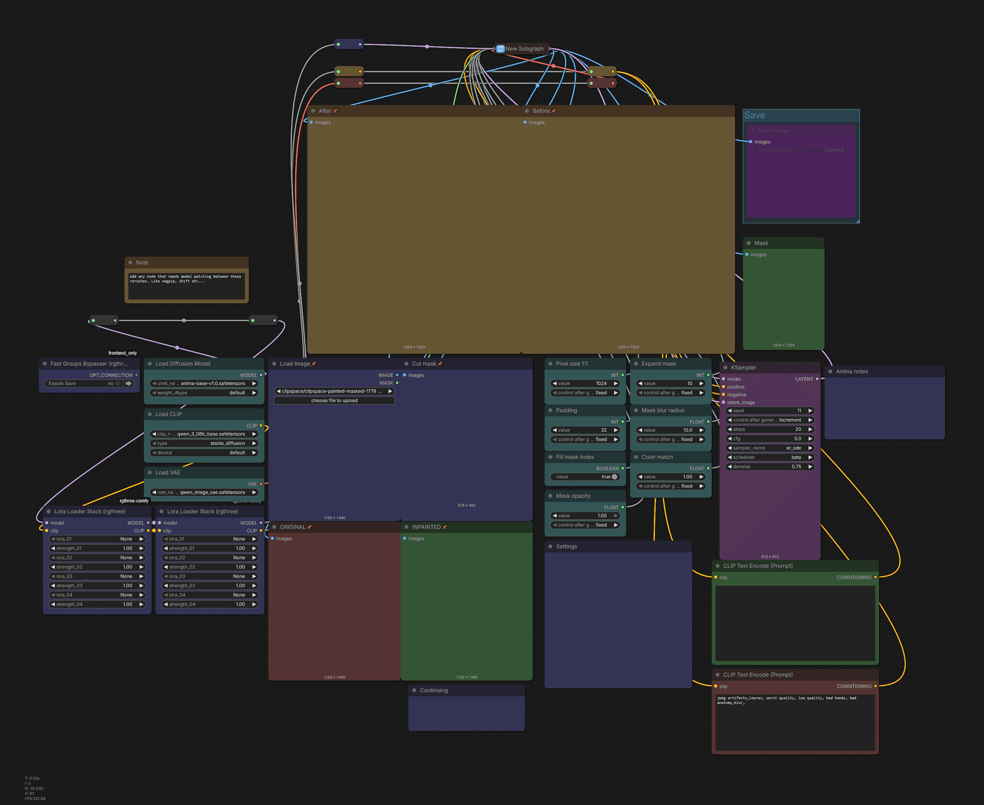The height and width of the screenshot is (805, 984).
Task: Click the pin icon on ORIGINAL node
Action: coord(309,527)
